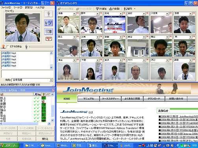This screenshot has width=198, height=148.
Task: Open the ツール menu
Action: 18,7
